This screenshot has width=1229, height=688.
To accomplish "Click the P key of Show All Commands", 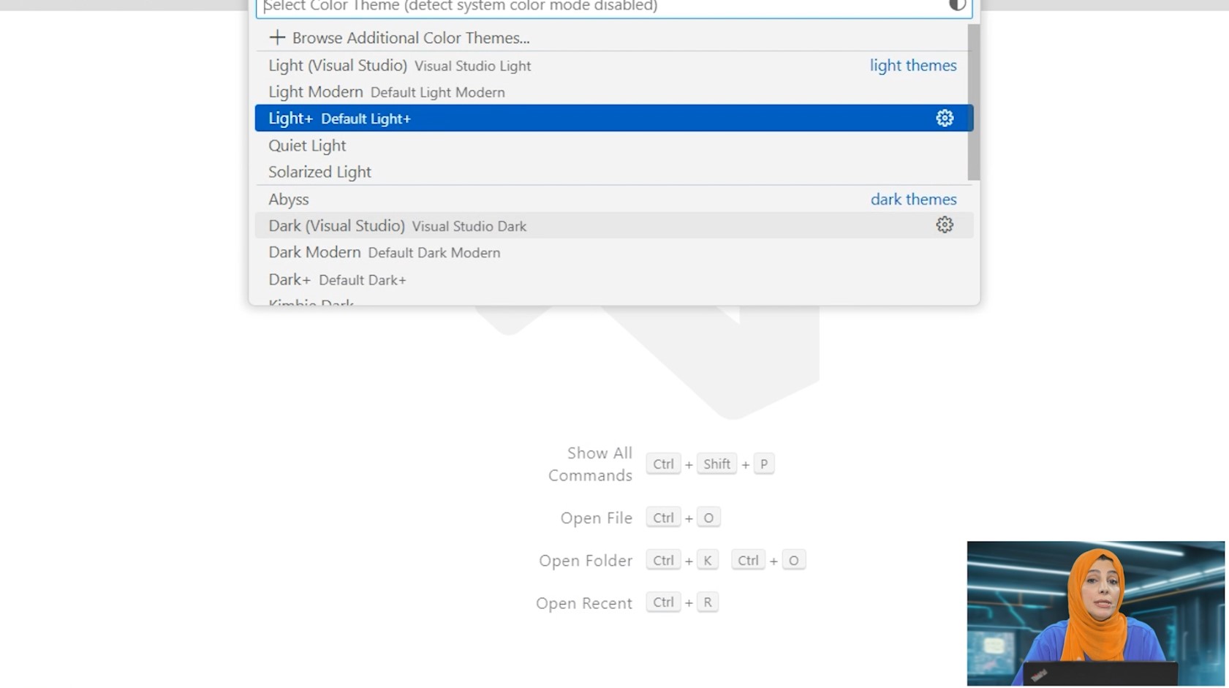I will [764, 464].
